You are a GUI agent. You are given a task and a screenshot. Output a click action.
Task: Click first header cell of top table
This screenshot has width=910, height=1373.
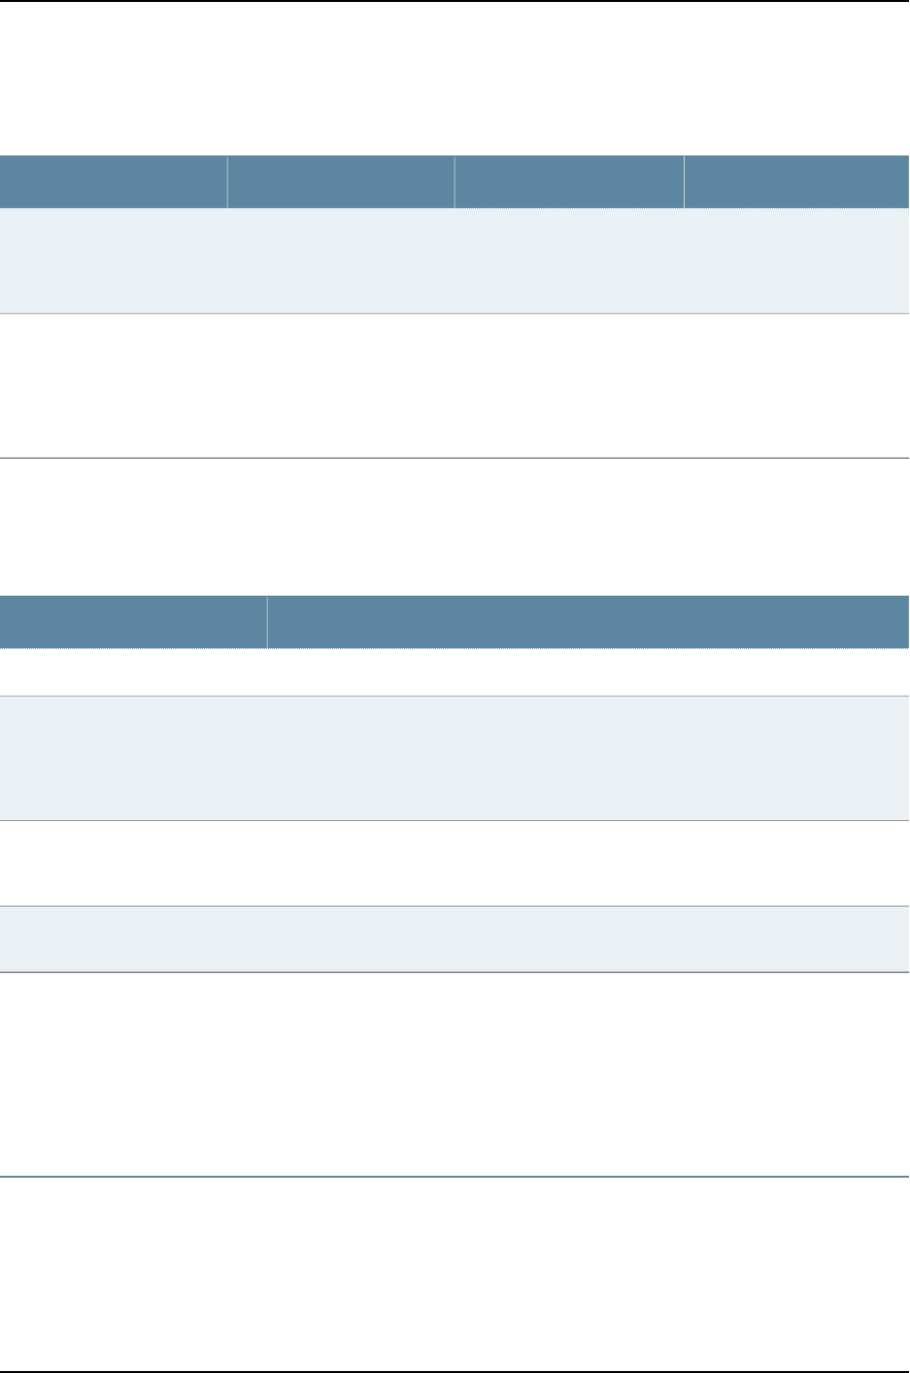pyautogui.click(x=114, y=182)
